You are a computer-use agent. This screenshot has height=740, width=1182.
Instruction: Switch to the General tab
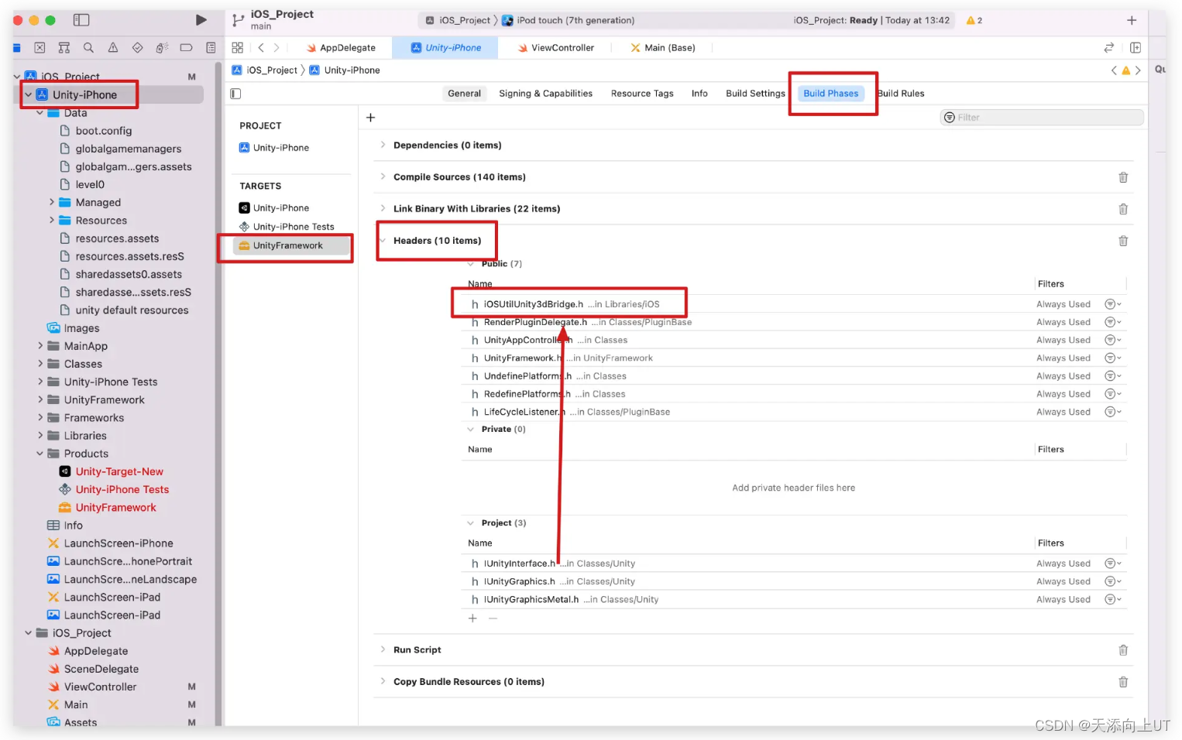coord(464,94)
